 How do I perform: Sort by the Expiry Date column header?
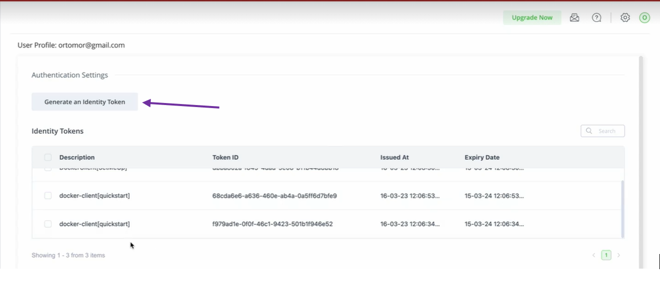click(x=482, y=158)
